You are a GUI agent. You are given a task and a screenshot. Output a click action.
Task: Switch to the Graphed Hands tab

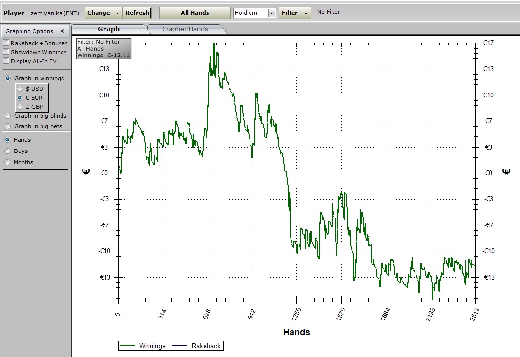click(x=185, y=29)
